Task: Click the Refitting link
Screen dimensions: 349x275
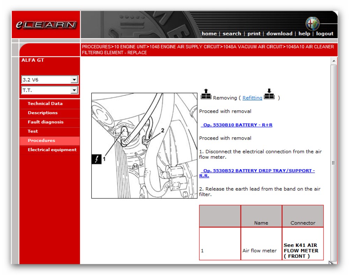Action: pos(252,98)
